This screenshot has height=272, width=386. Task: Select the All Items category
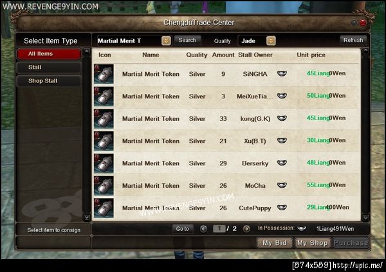(49, 54)
